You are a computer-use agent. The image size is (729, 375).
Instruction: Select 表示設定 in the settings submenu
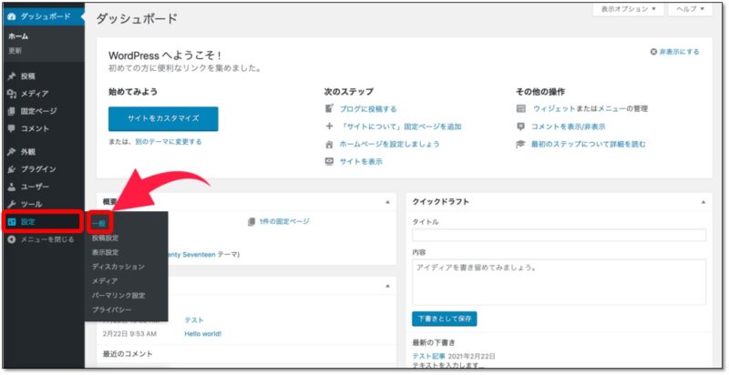[x=105, y=252]
